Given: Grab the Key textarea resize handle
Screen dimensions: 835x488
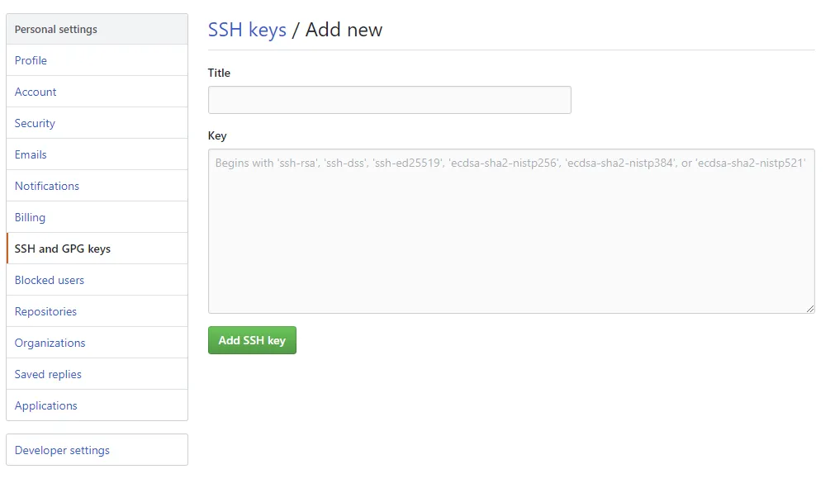Looking at the screenshot, I should coord(810,309).
